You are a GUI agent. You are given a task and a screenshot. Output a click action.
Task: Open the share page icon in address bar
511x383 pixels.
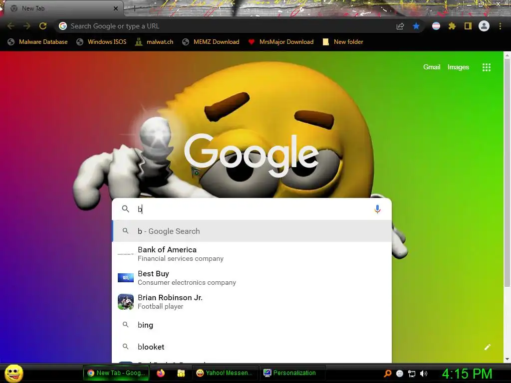click(x=400, y=26)
